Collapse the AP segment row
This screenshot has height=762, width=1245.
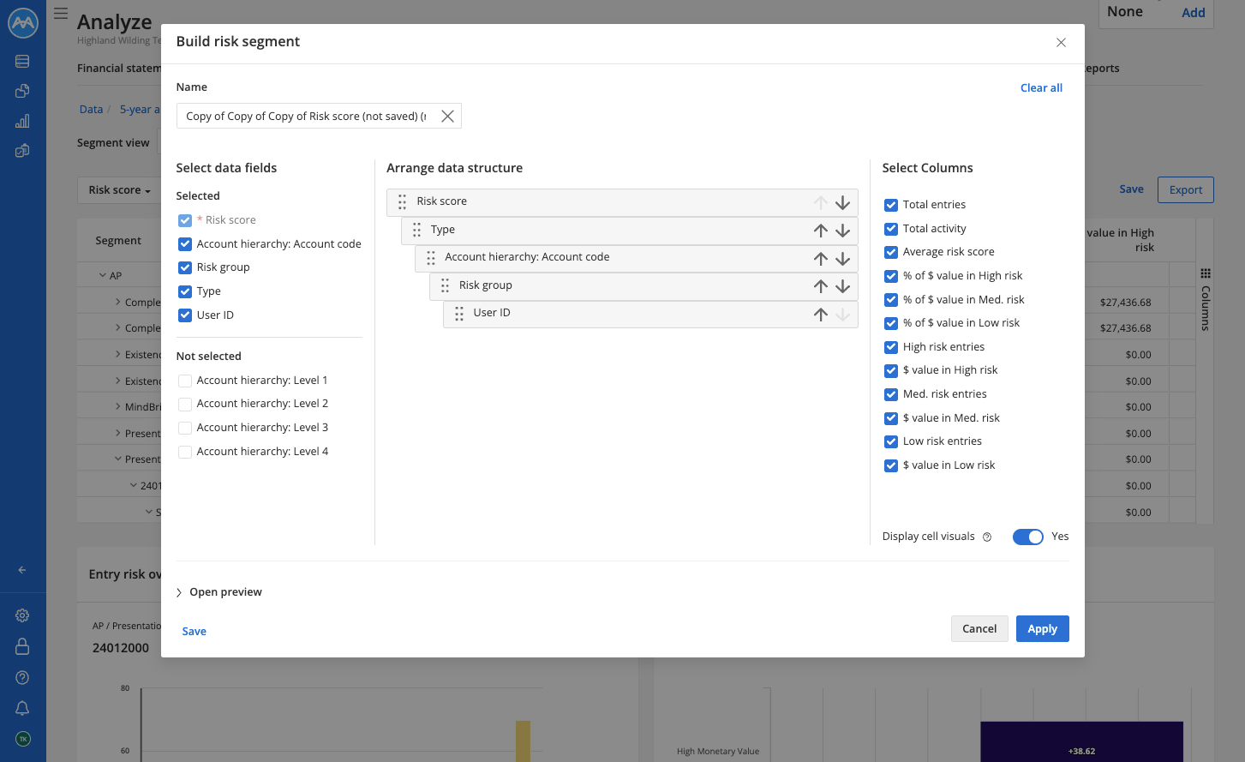103,276
